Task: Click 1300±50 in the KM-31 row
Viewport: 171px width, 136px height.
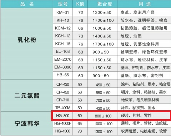Action: pyautogui.click(x=102, y=12)
